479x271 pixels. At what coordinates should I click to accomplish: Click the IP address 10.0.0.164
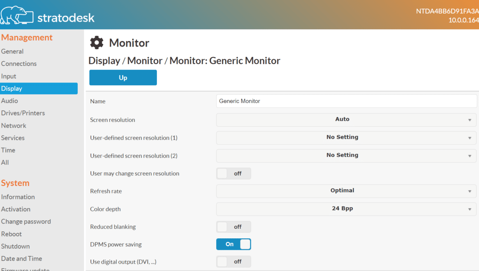(463, 20)
